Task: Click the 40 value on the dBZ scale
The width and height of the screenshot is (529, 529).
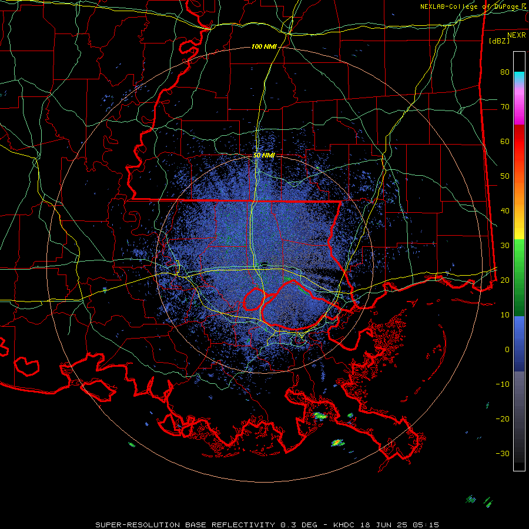Action: 505,210
